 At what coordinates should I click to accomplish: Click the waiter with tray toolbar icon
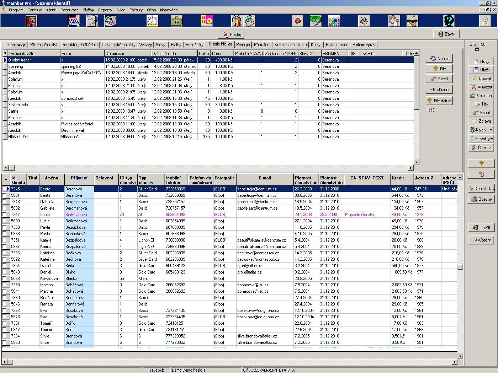coord(412,21)
